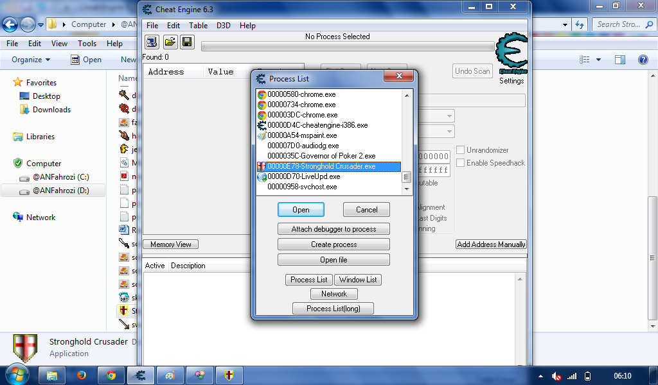Screen dimensions: 658x385
Task: Click the Windows Start orb
Action: (17, 375)
